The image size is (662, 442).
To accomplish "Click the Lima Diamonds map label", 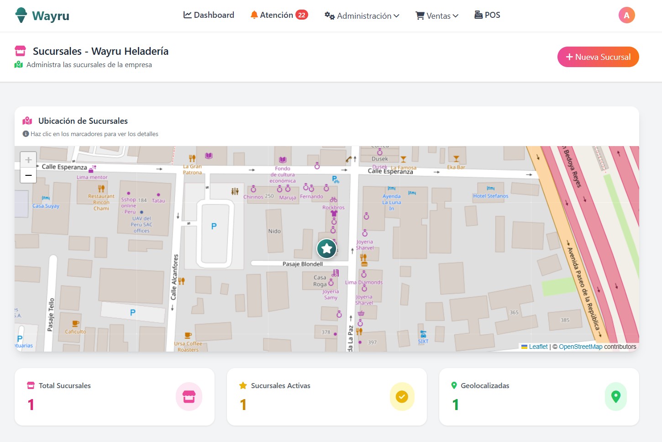I will click(x=364, y=282).
